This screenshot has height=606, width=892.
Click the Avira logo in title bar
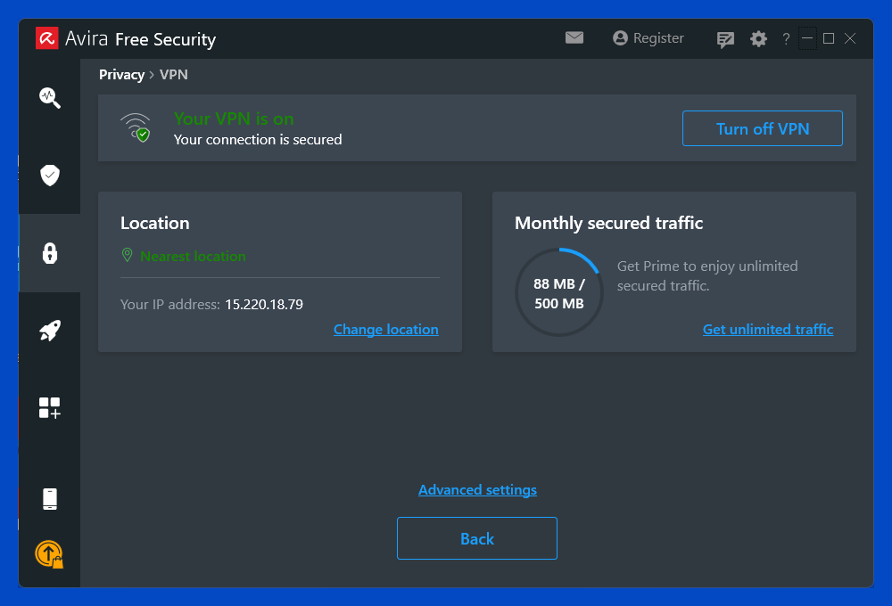[46, 38]
